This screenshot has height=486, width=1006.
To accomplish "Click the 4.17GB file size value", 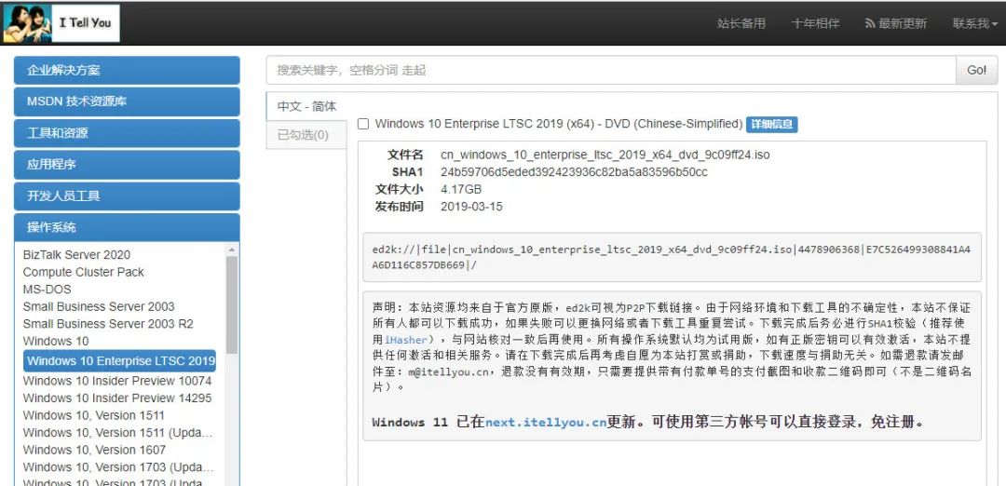I will click(x=461, y=190).
